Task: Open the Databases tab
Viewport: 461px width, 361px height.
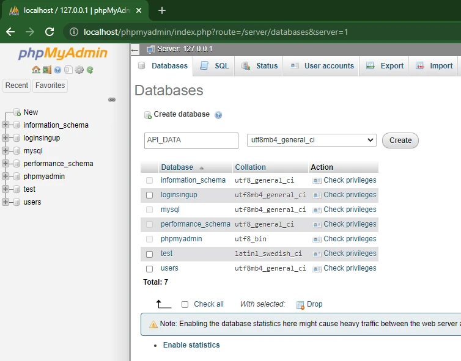Action: click(x=163, y=66)
